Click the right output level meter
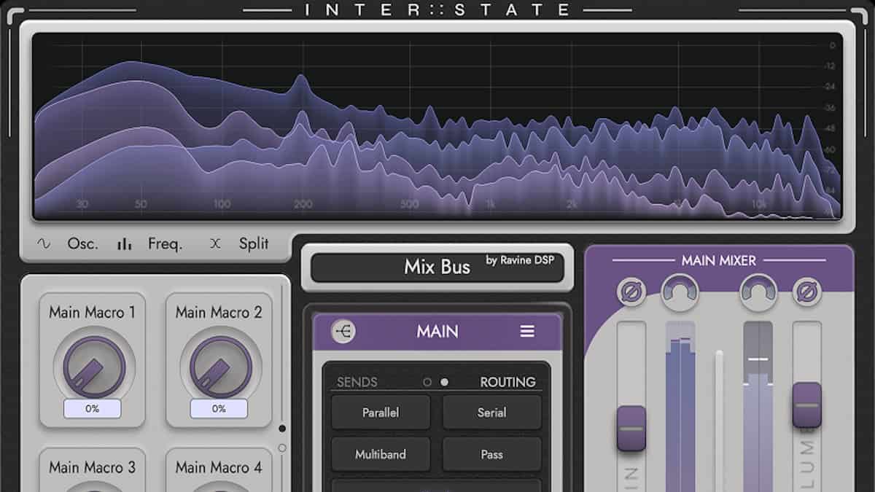This screenshot has height=492, width=875. click(758, 407)
